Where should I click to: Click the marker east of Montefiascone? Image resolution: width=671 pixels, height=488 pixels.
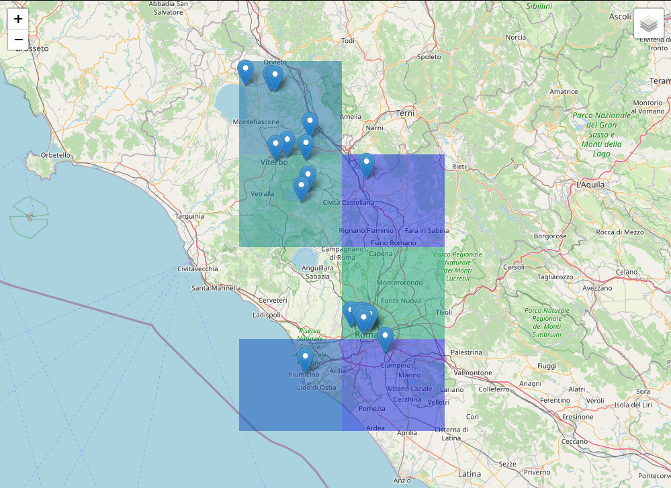coord(310,124)
